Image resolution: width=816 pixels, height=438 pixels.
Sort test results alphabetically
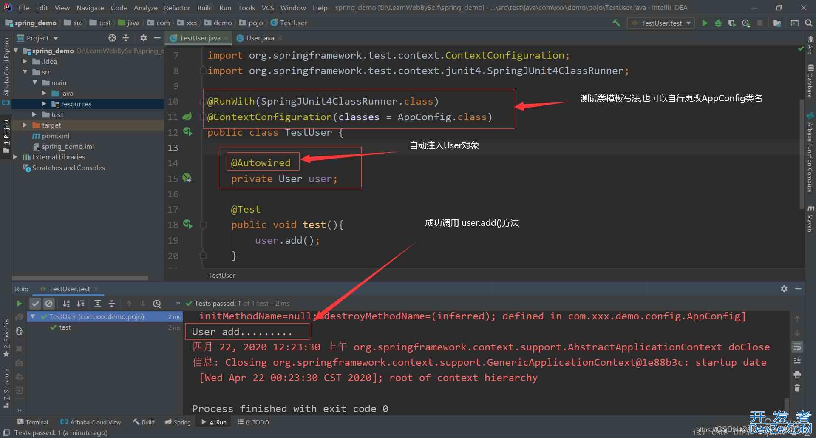click(x=66, y=304)
